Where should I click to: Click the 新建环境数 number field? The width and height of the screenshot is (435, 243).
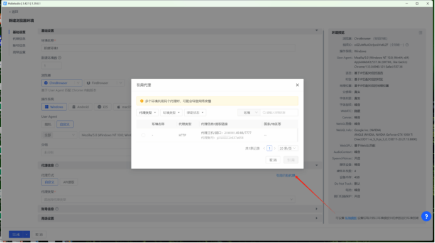coord(52,66)
